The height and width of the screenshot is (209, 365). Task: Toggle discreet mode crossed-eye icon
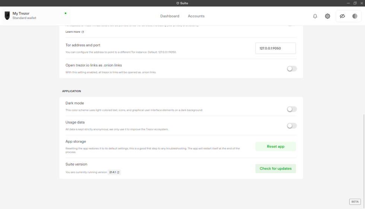click(342, 16)
